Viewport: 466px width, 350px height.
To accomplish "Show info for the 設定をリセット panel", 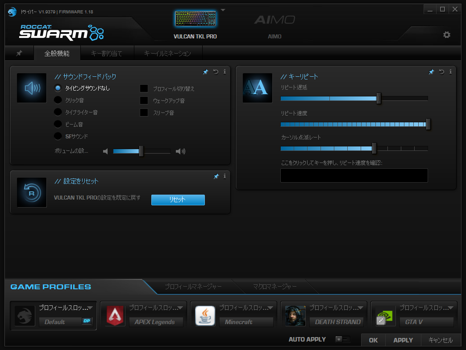I will [x=225, y=176].
